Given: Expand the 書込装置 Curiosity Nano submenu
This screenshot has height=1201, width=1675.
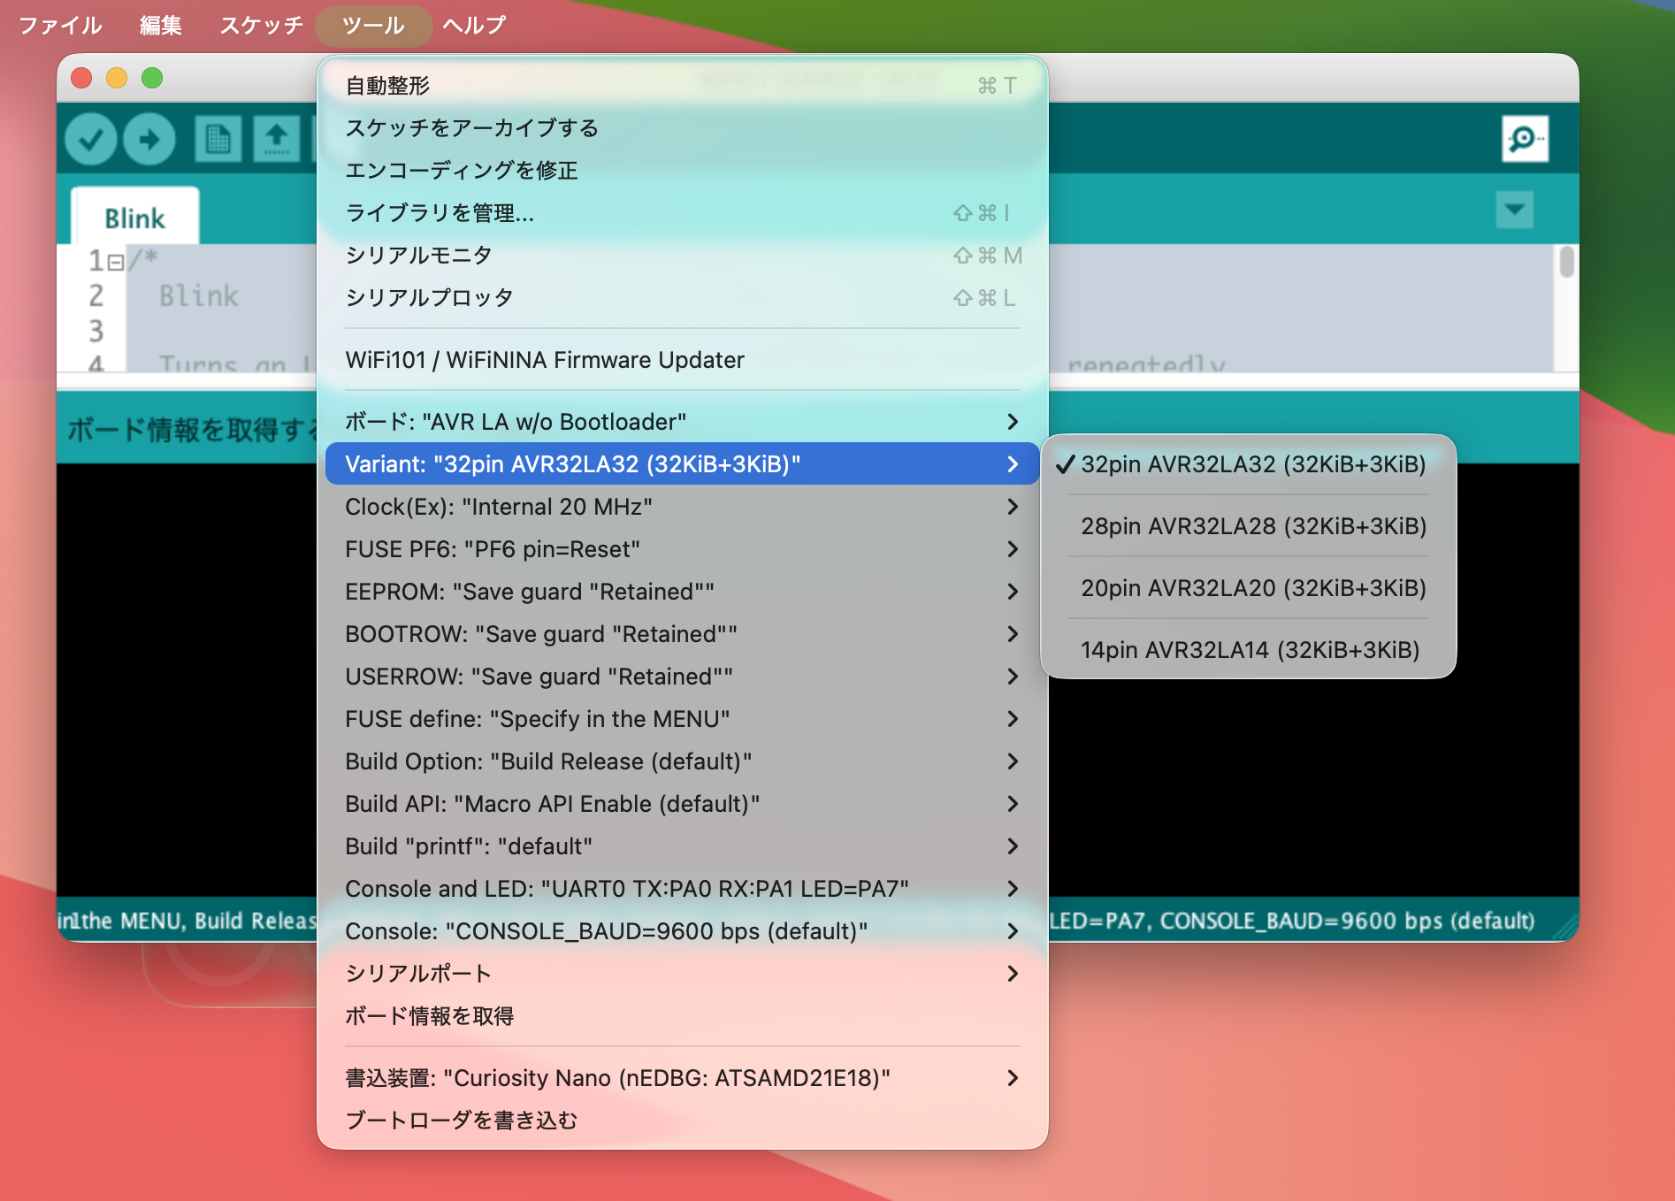Looking at the screenshot, I should click(x=682, y=1078).
